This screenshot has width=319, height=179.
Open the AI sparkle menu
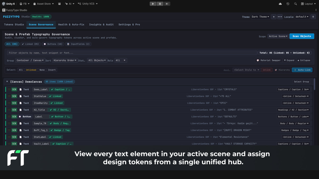pyautogui.click(x=70, y=4)
